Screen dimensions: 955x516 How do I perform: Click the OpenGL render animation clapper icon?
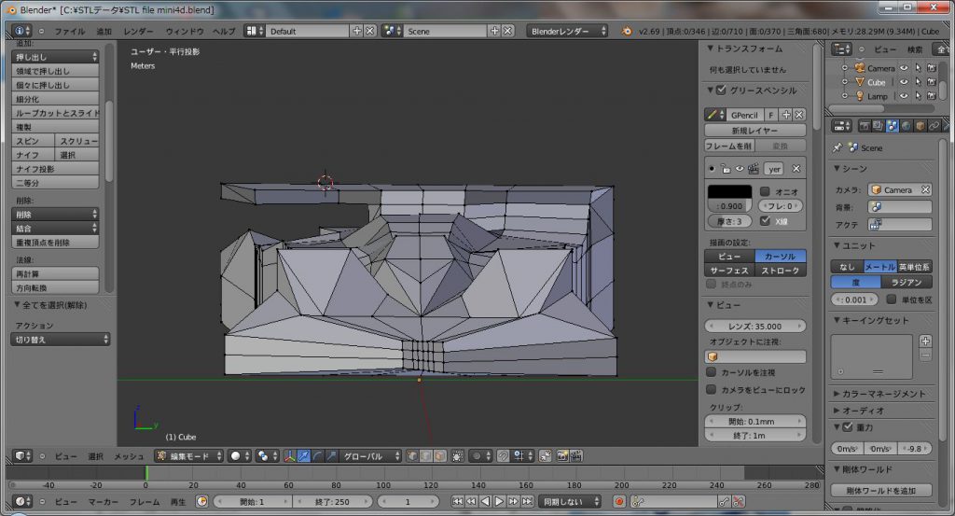576,455
